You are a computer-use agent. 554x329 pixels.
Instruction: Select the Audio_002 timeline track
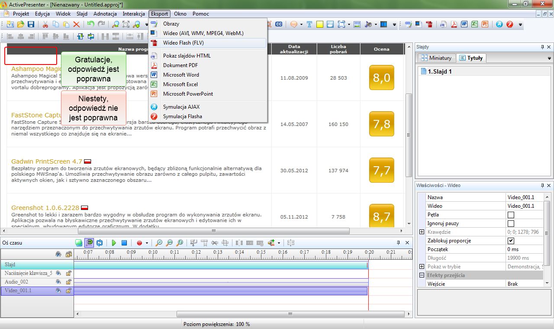coord(37,282)
